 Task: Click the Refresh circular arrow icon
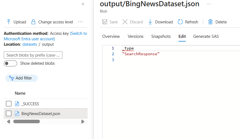click(x=180, y=22)
